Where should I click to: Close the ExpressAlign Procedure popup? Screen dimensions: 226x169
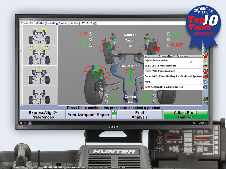145,56
